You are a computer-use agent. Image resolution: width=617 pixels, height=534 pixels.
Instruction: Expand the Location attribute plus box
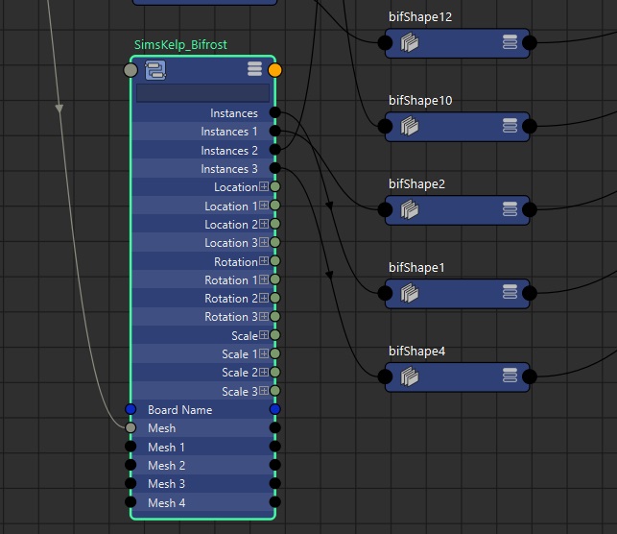264,187
